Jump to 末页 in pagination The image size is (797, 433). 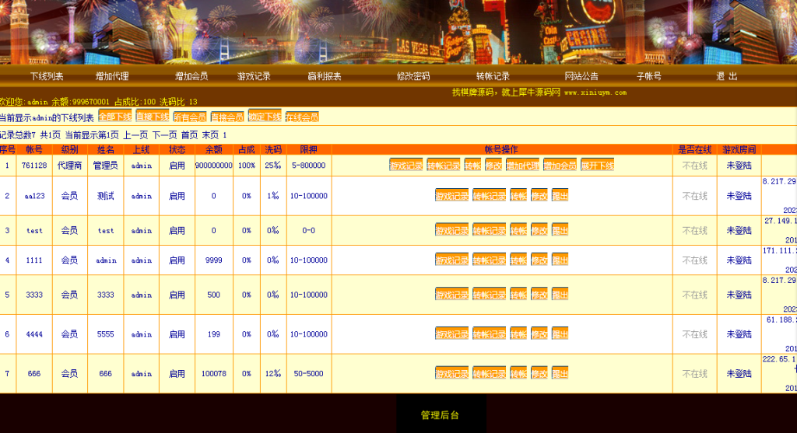pos(210,134)
